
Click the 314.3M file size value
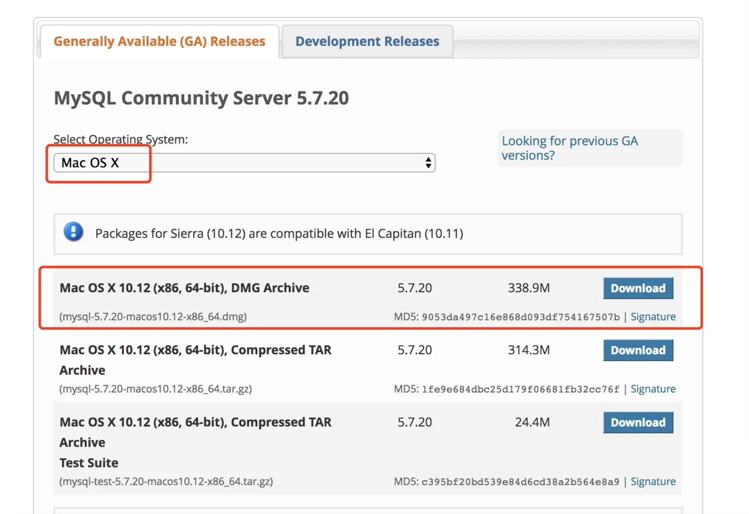529,350
